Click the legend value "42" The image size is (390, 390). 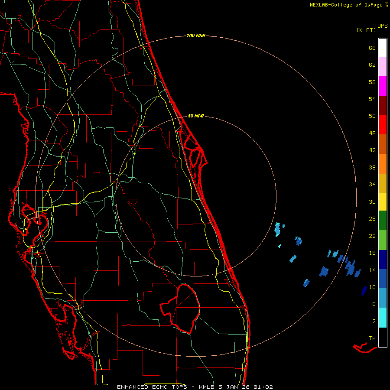[x=372, y=150]
